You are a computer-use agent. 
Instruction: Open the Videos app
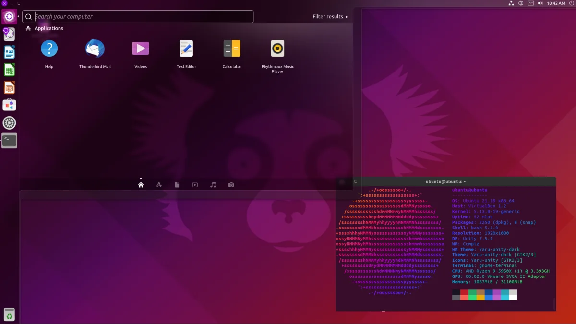[141, 49]
